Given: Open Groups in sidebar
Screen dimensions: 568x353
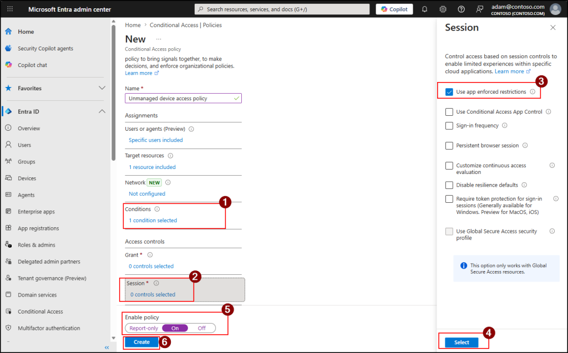Looking at the screenshot, I should pos(27,161).
